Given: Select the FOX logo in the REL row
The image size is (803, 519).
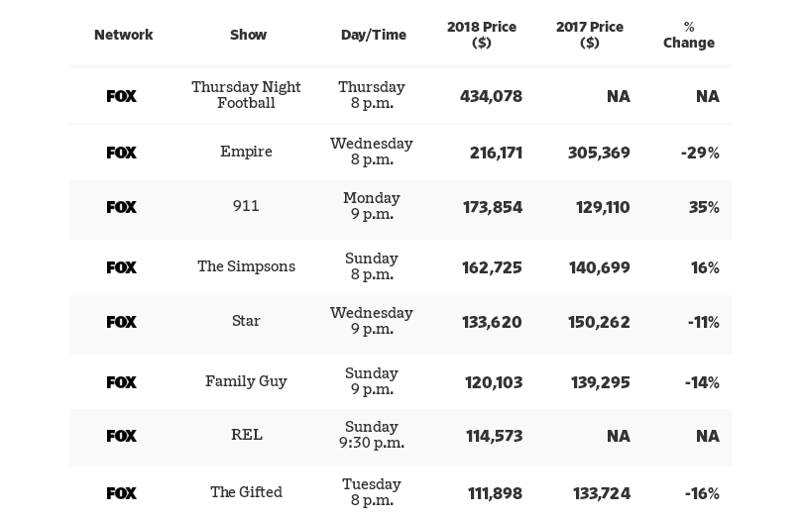Looking at the screenshot, I should point(121,436).
